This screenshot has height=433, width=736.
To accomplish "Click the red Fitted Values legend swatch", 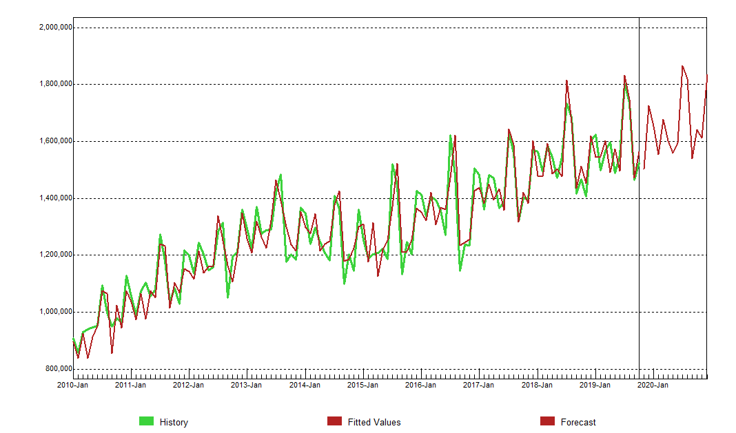I will (334, 421).
